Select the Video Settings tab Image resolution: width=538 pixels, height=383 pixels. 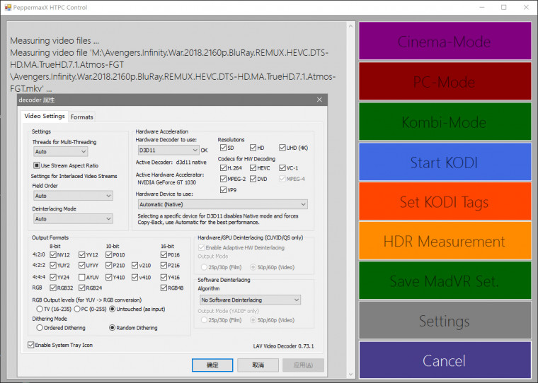pyautogui.click(x=44, y=116)
